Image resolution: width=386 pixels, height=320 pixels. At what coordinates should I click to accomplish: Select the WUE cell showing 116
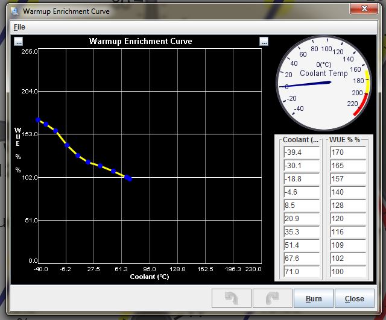347,232
